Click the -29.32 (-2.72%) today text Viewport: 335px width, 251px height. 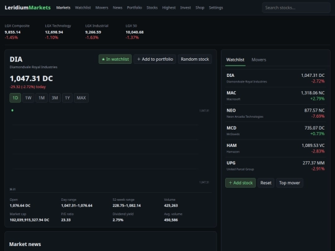tap(27, 87)
